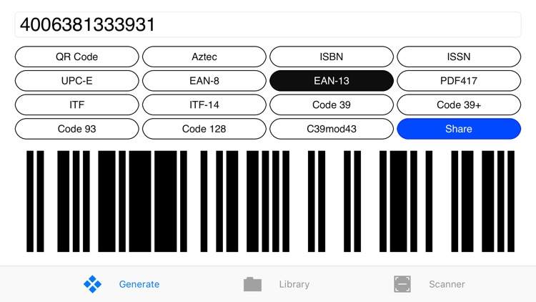Focus the barcode number input field
536x302 pixels.
tap(268, 24)
